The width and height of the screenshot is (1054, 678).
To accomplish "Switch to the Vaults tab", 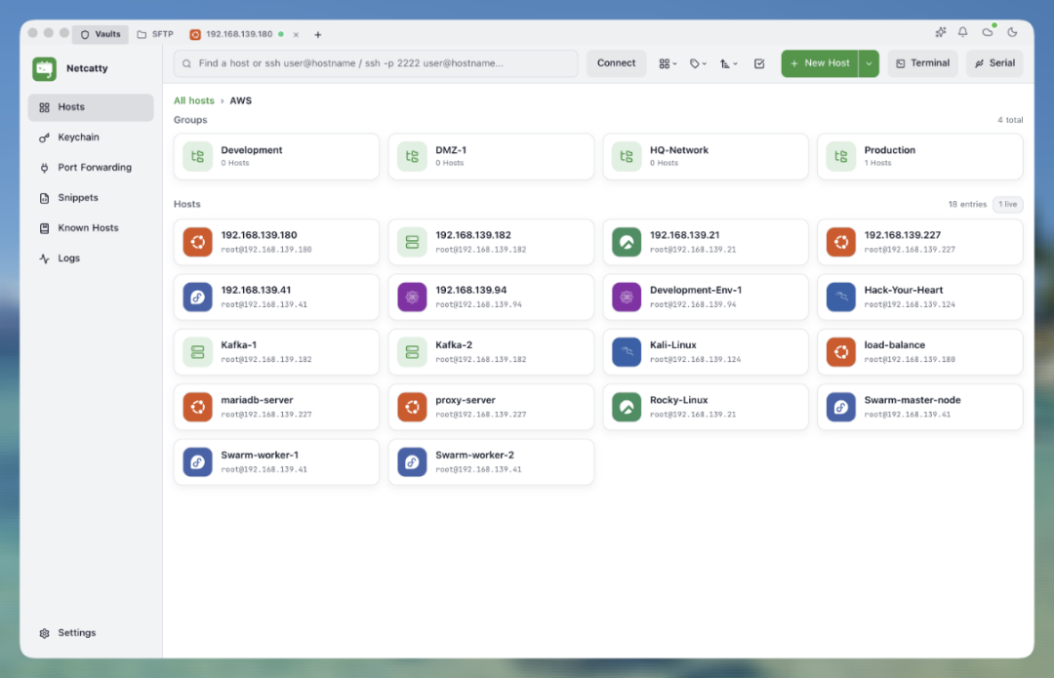I will pos(101,34).
